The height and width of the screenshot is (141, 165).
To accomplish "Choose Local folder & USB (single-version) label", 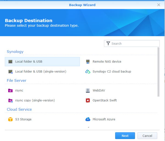I will pos(41,72).
